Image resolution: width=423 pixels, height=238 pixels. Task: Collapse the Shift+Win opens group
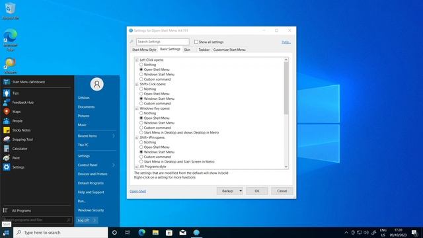click(137, 138)
